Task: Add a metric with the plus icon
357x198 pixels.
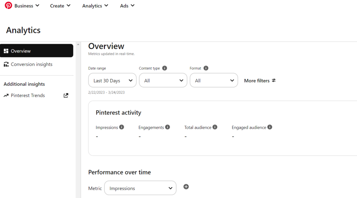Action: click(x=186, y=187)
